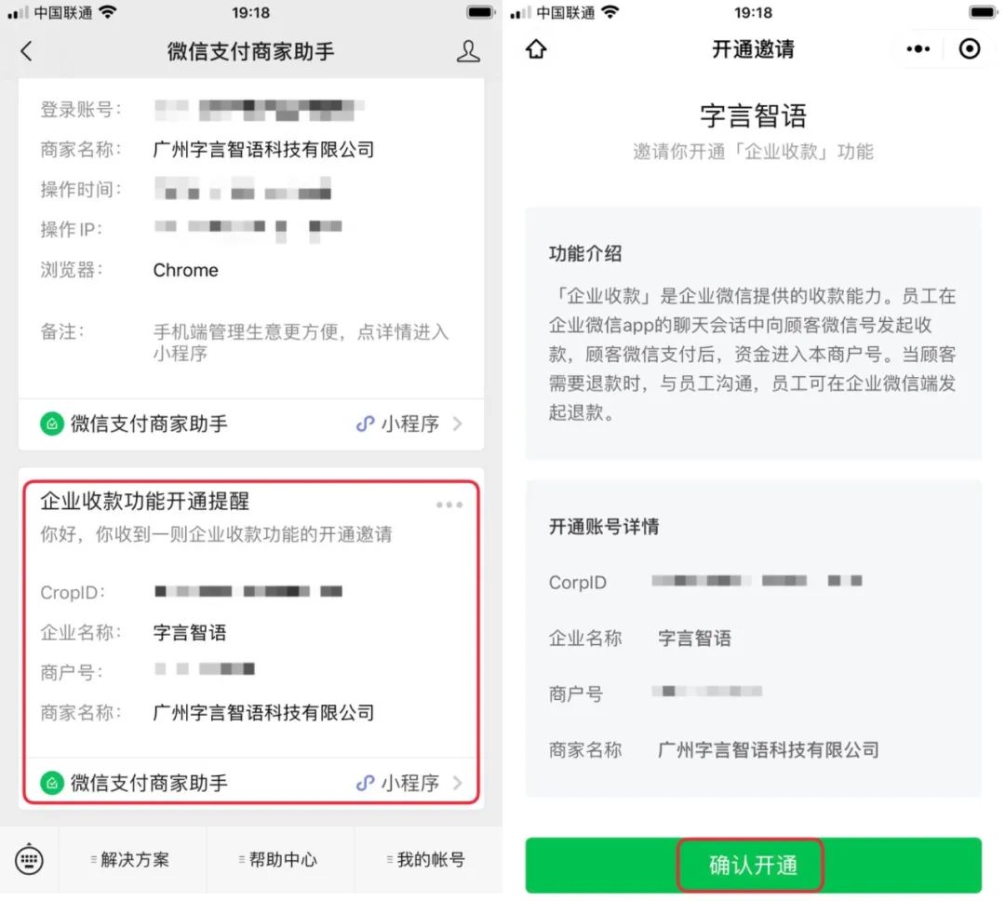Open the 帮助中心 bottom menu
The image size is (1005, 901).
coord(280,859)
